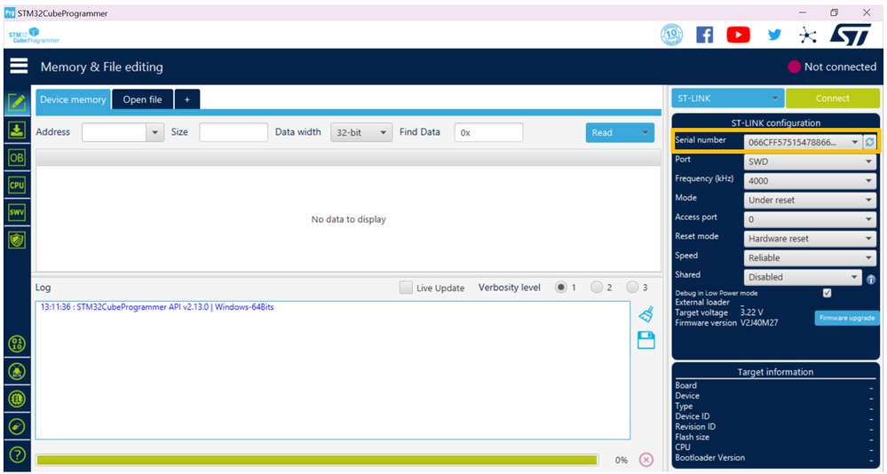887x474 pixels.
Task: Open the SWV viewer icon
Action: point(17,213)
